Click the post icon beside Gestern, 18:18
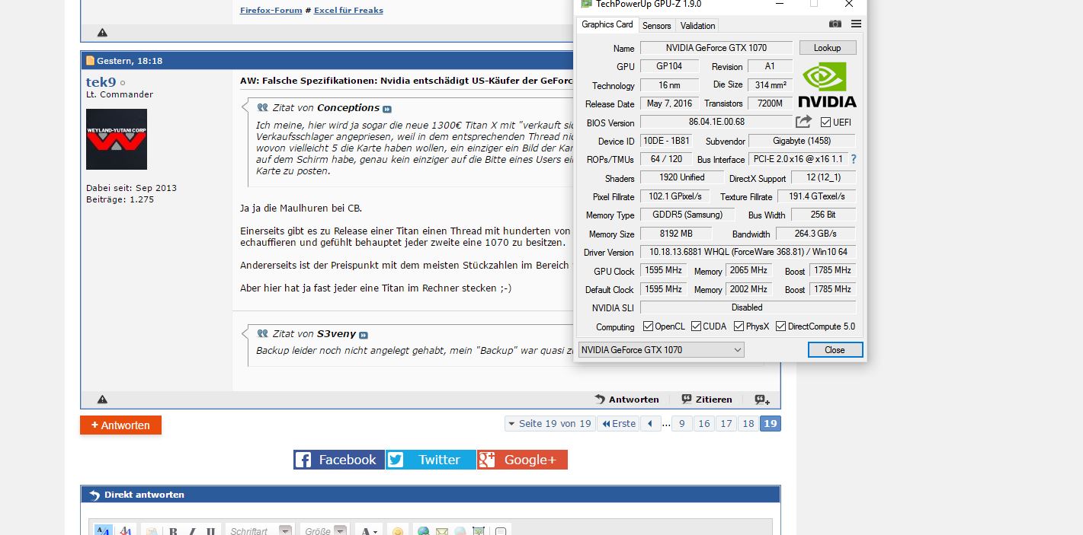This screenshot has height=535, width=1083. coord(90,61)
